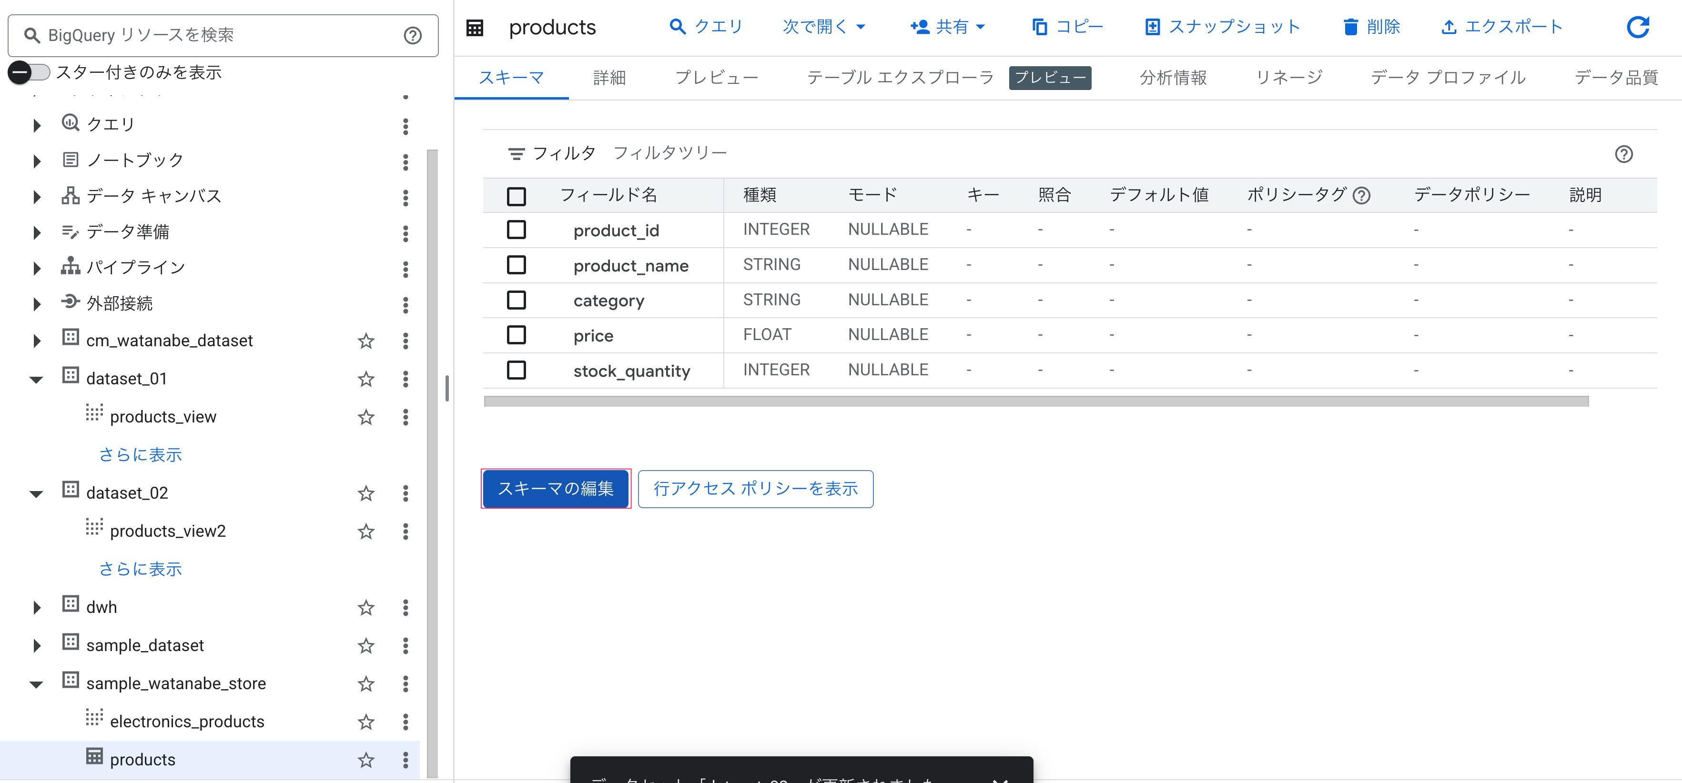Expand the データ キャンバス tree node
Viewport: 1682px width, 783px height.
37,197
